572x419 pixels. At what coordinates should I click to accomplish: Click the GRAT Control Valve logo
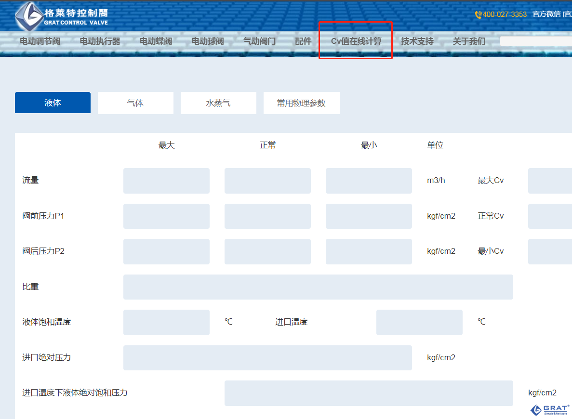[61, 16]
